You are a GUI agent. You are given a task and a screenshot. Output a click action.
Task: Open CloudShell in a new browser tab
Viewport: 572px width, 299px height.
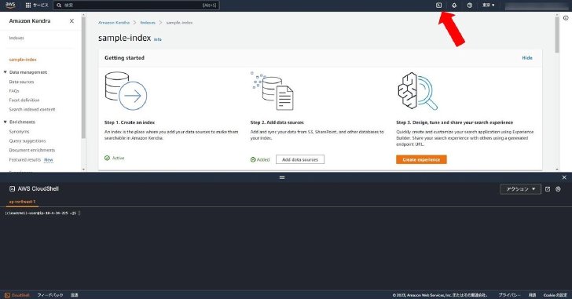coord(548,189)
